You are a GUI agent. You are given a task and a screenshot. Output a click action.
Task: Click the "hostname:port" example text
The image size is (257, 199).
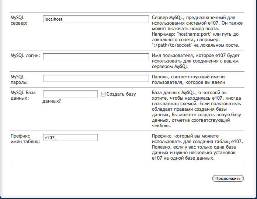tap(191, 34)
